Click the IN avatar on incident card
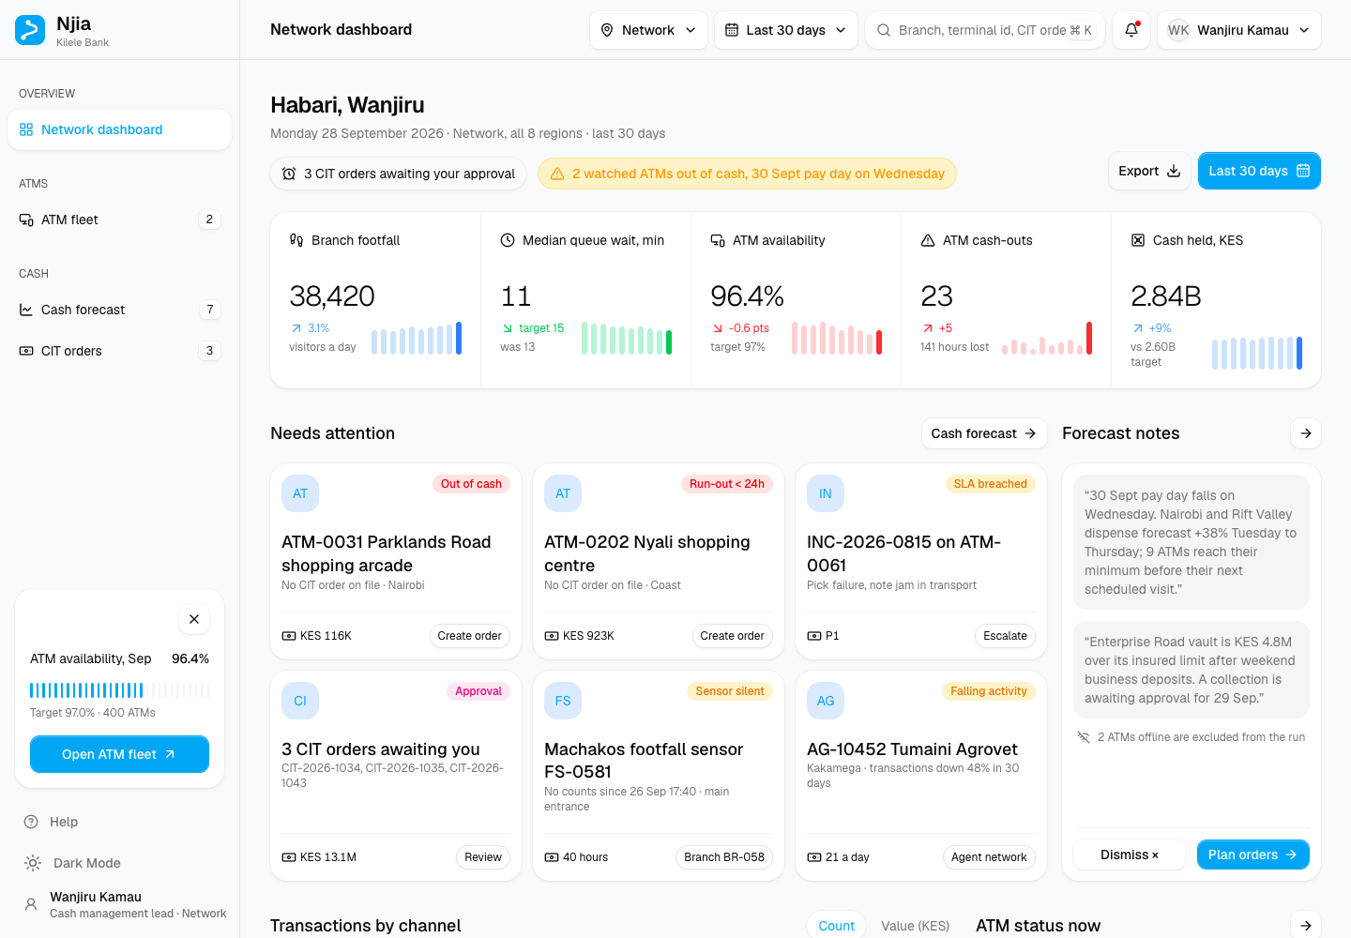This screenshot has width=1351, height=938. point(826,493)
